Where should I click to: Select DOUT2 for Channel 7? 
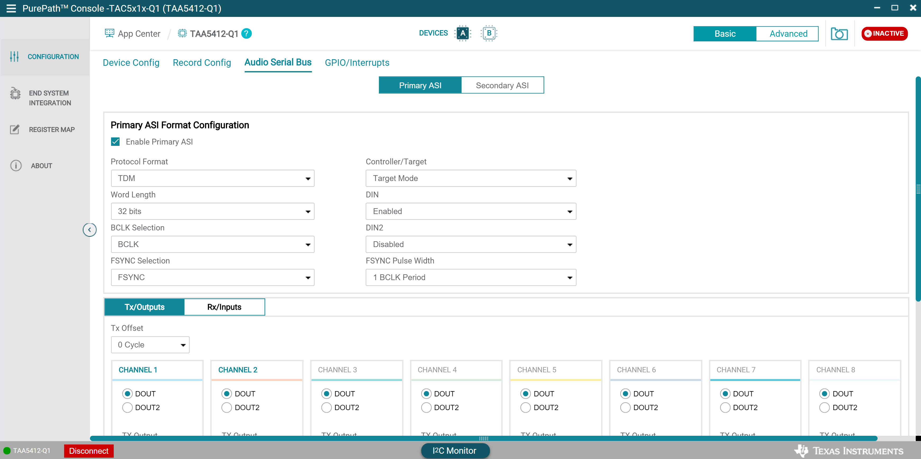tap(725, 407)
